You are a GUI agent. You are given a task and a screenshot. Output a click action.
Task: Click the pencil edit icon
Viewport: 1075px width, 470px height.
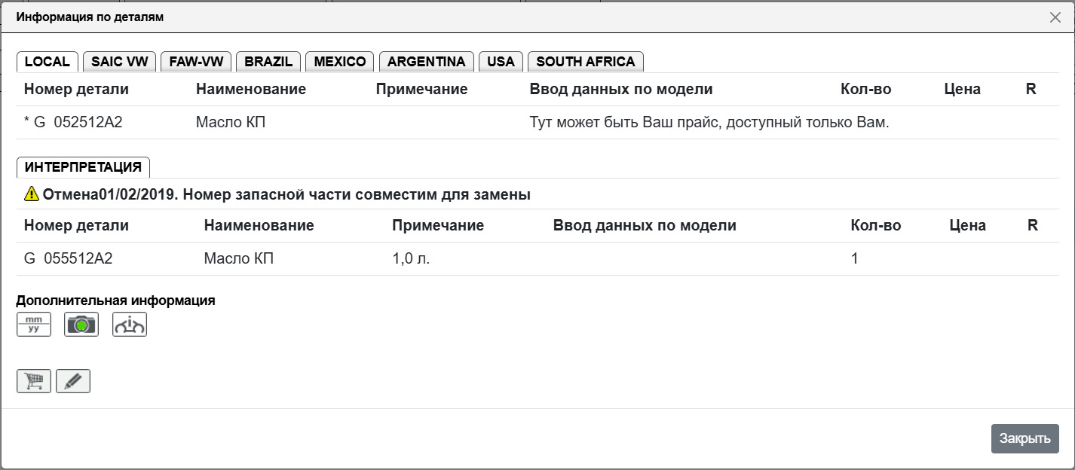click(x=73, y=381)
